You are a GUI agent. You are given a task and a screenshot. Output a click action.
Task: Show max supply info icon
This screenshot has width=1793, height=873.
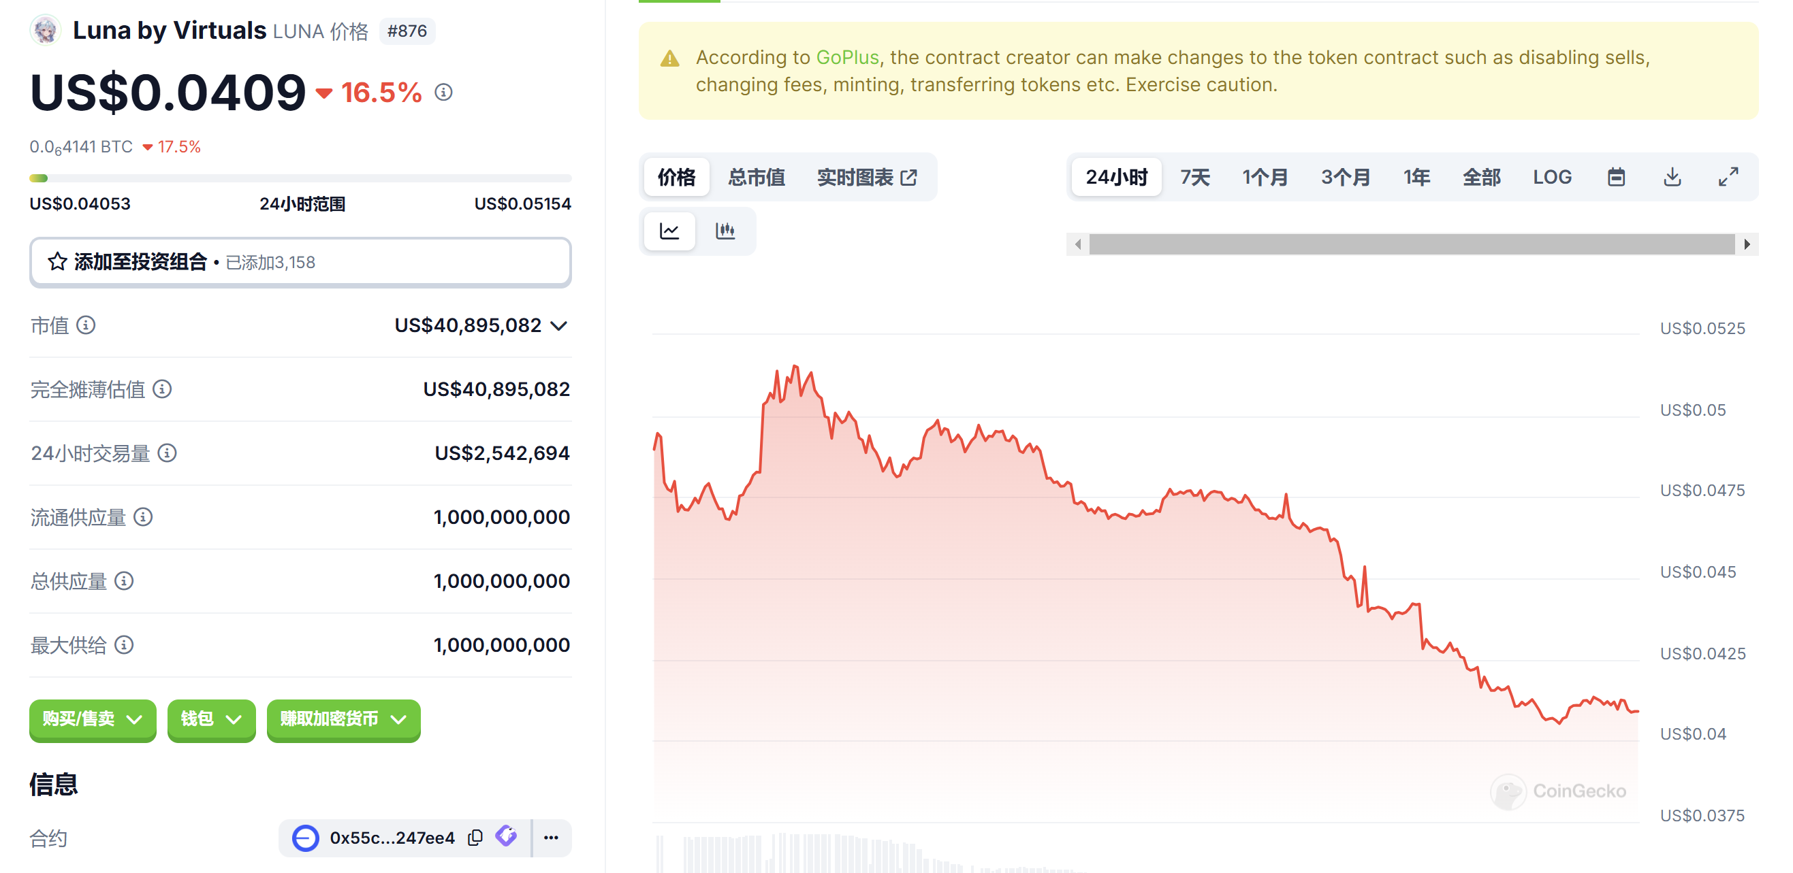[x=124, y=645]
